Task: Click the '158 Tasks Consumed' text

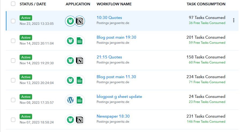Action: [x=206, y=57]
